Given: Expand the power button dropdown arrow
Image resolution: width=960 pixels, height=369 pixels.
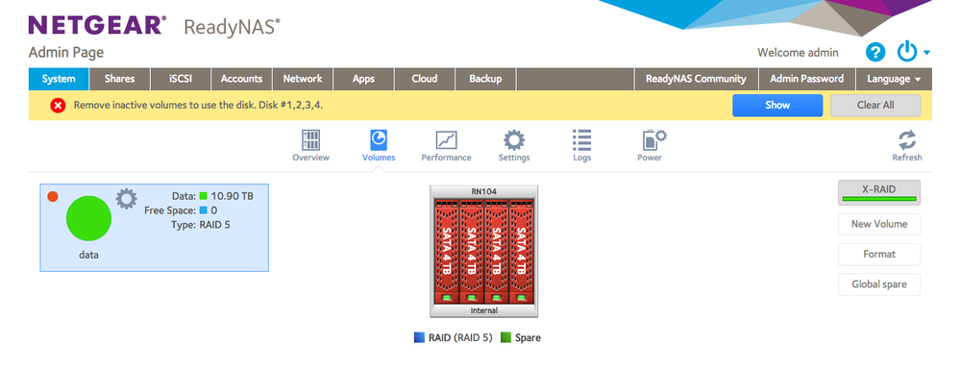Looking at the screenshot, I should 927,53.
